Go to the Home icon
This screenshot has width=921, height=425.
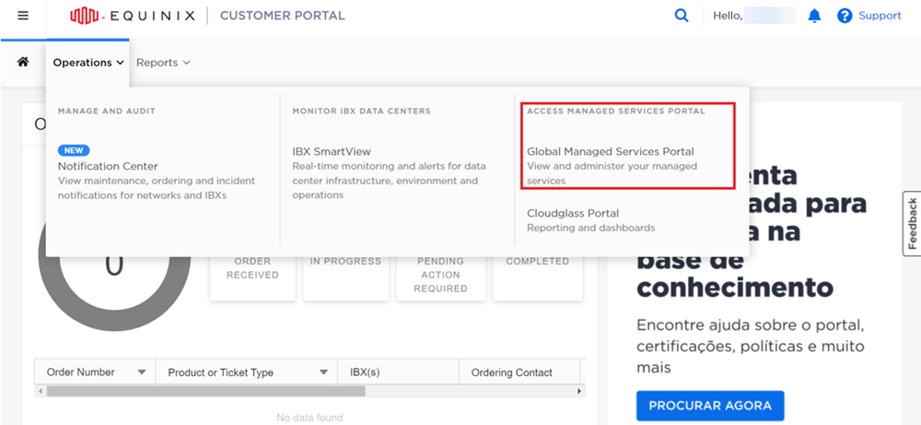tap(23, 62)
